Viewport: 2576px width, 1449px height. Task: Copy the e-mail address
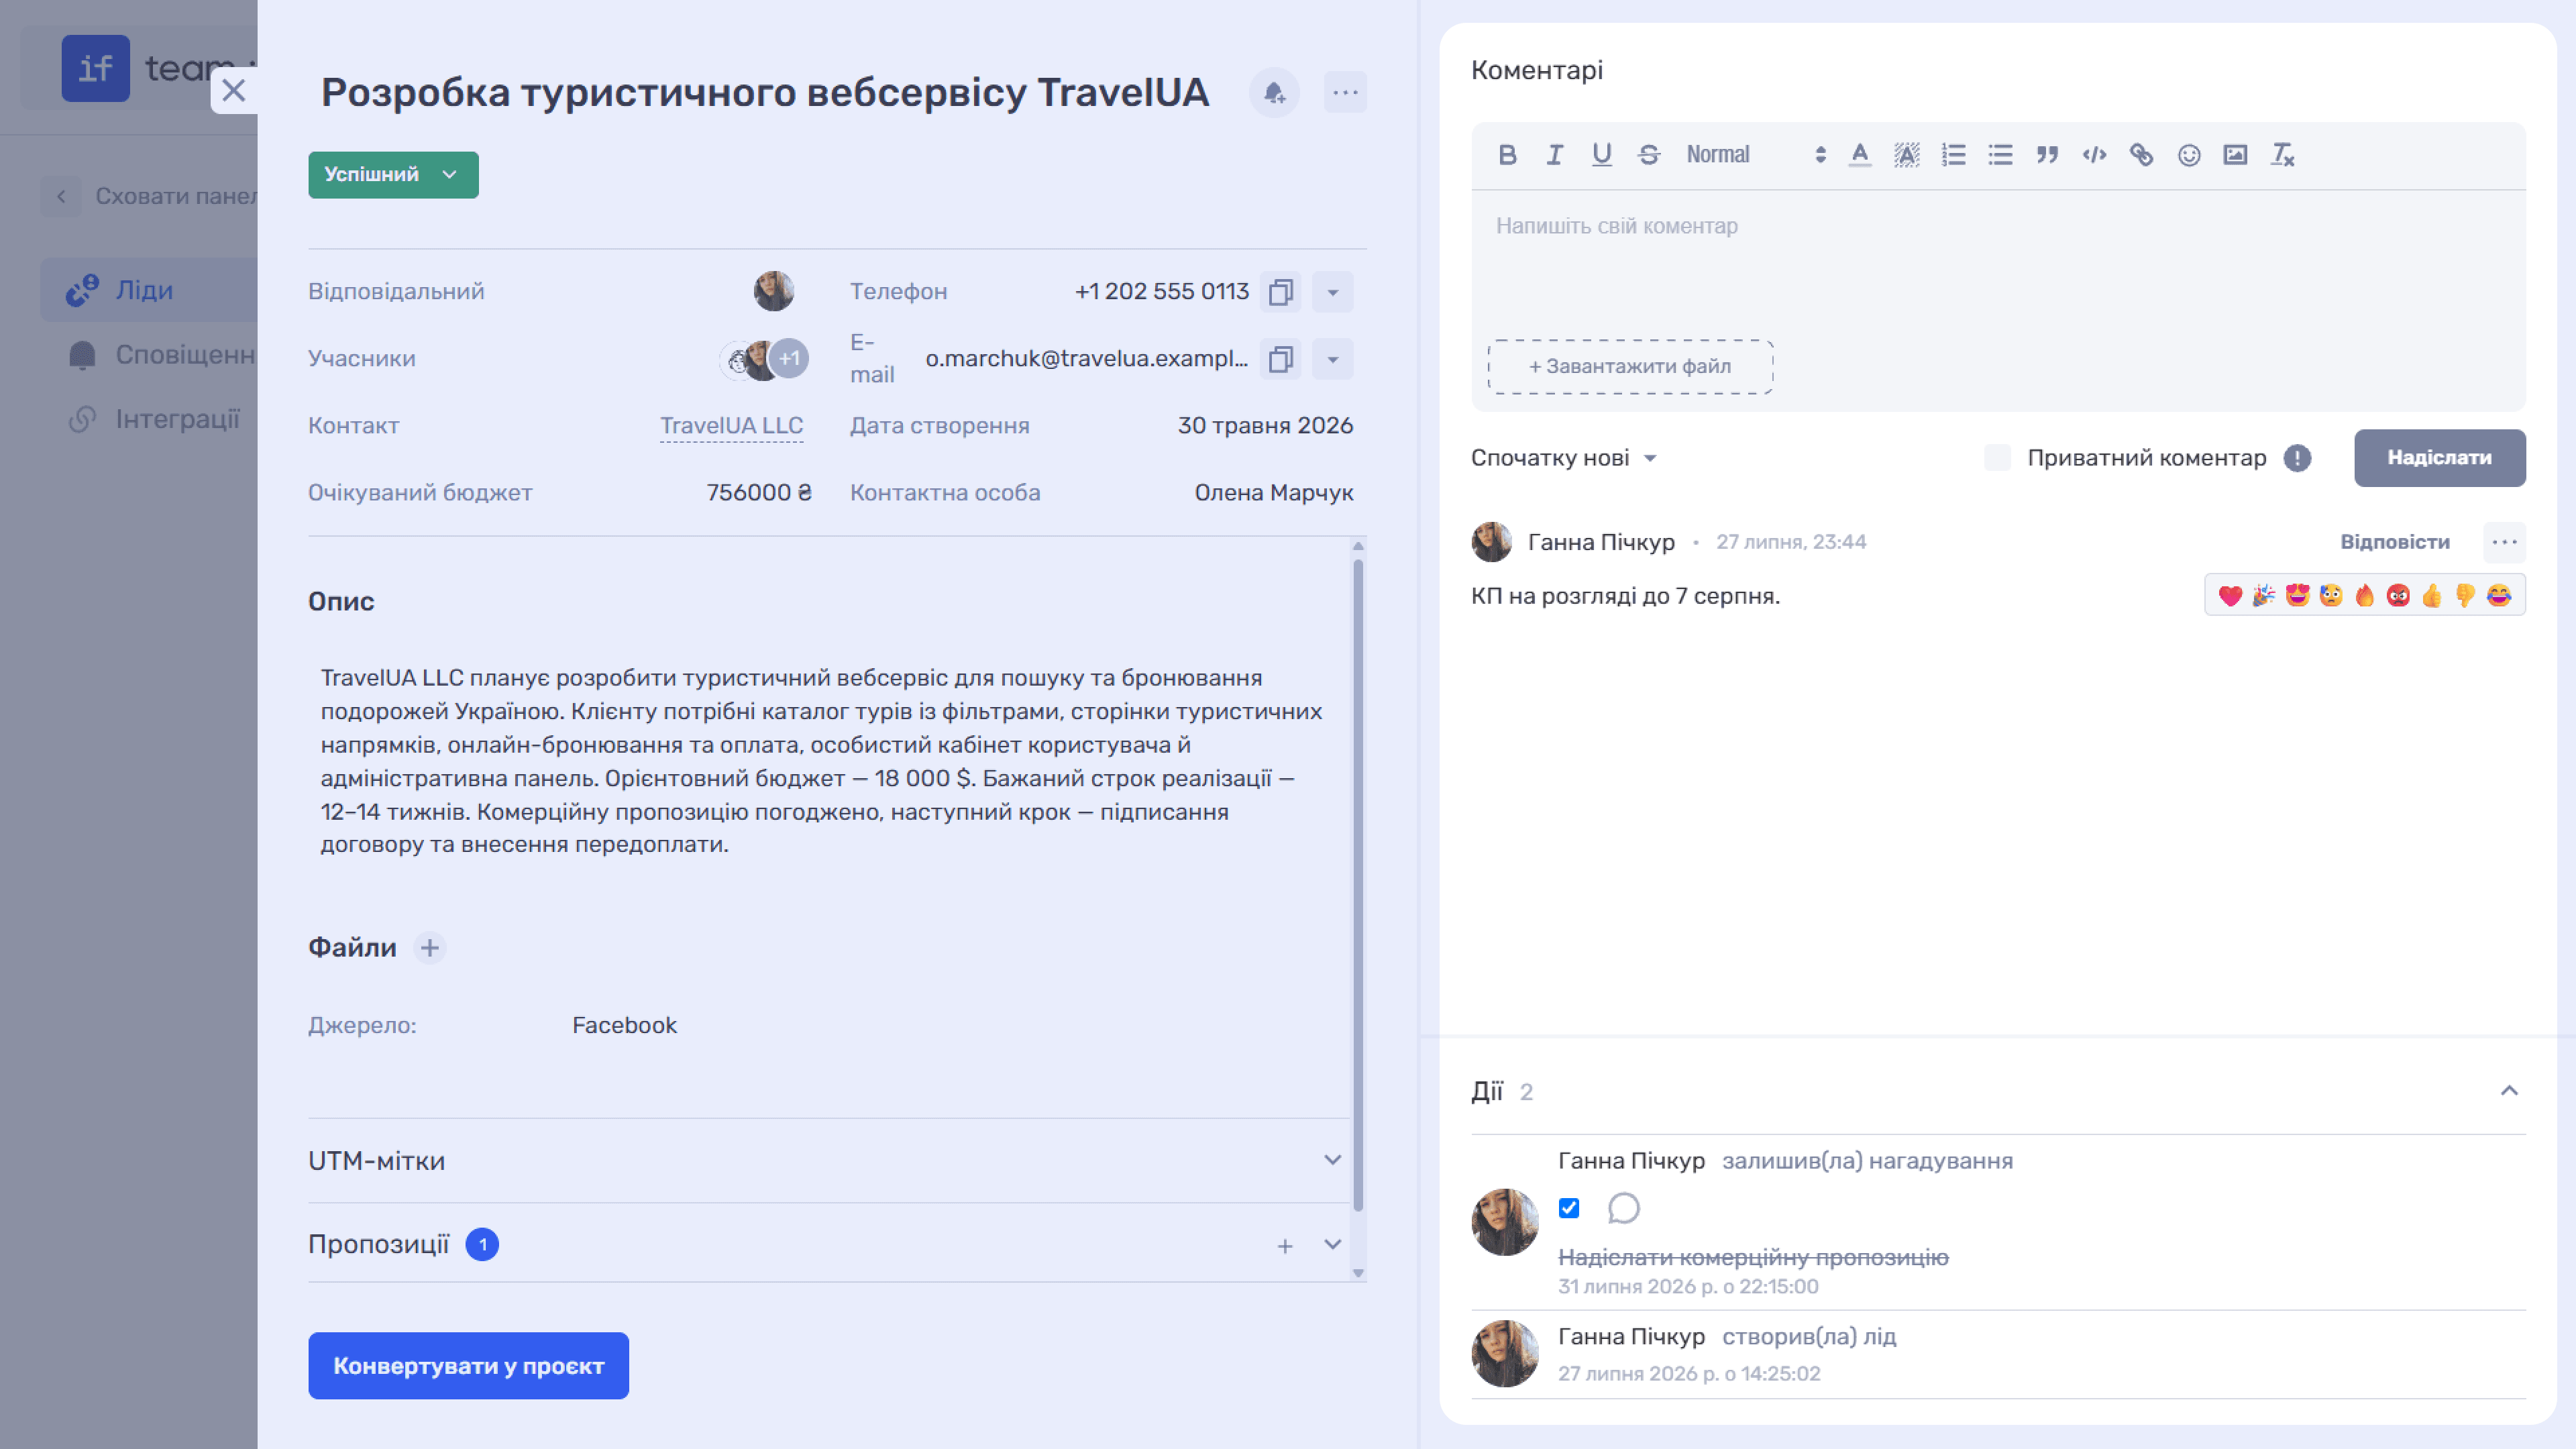point(1280,359)
